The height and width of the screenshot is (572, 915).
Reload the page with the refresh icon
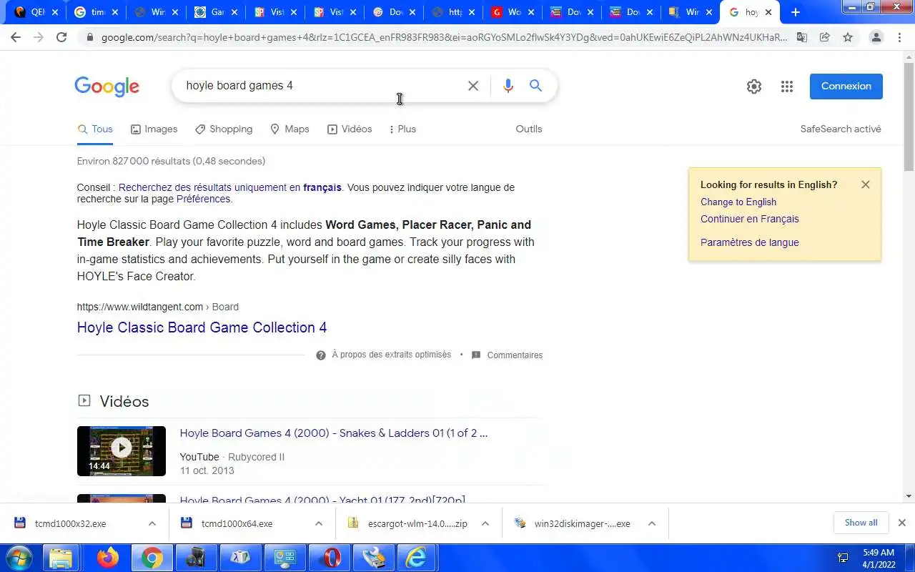coord(61,37)
